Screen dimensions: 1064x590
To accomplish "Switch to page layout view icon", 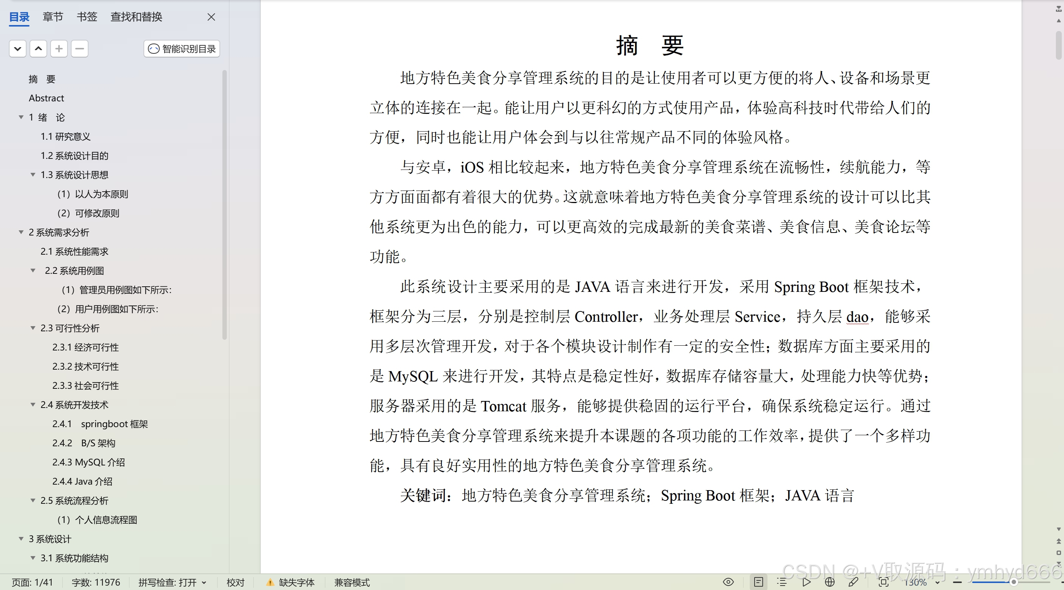I will [x=758, y=582].
